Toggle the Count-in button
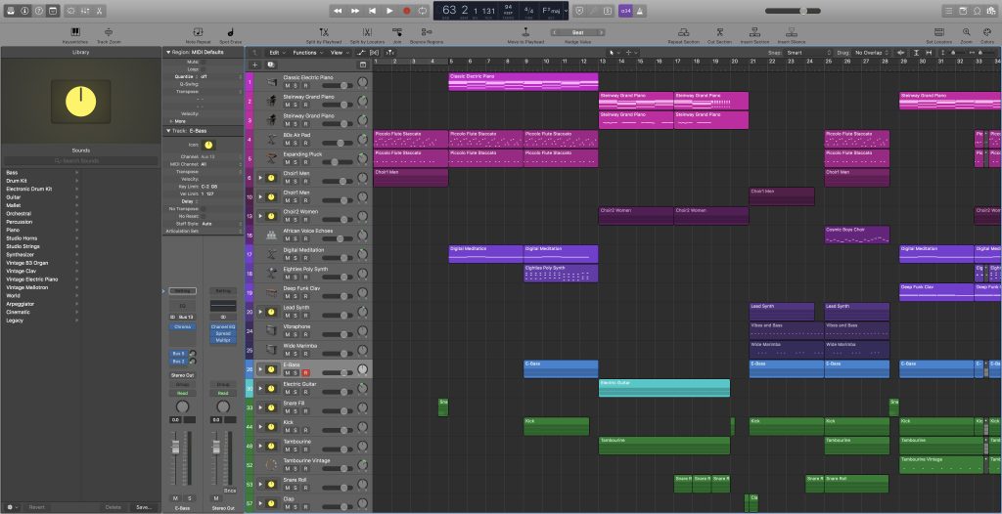This screenshot has width=1002, height=514. 625,11
